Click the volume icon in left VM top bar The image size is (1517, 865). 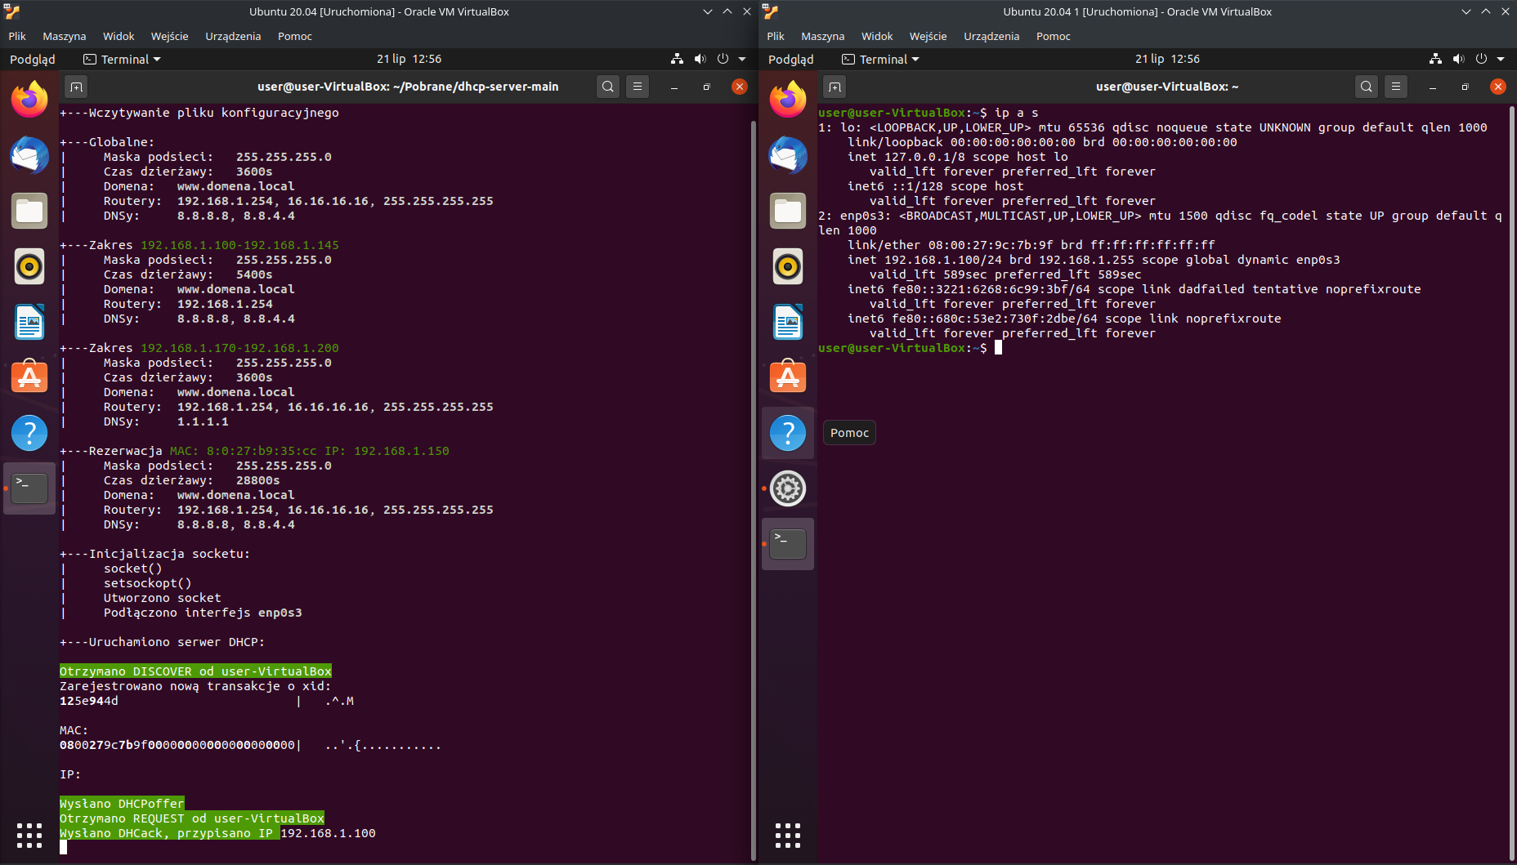(700, 59)
